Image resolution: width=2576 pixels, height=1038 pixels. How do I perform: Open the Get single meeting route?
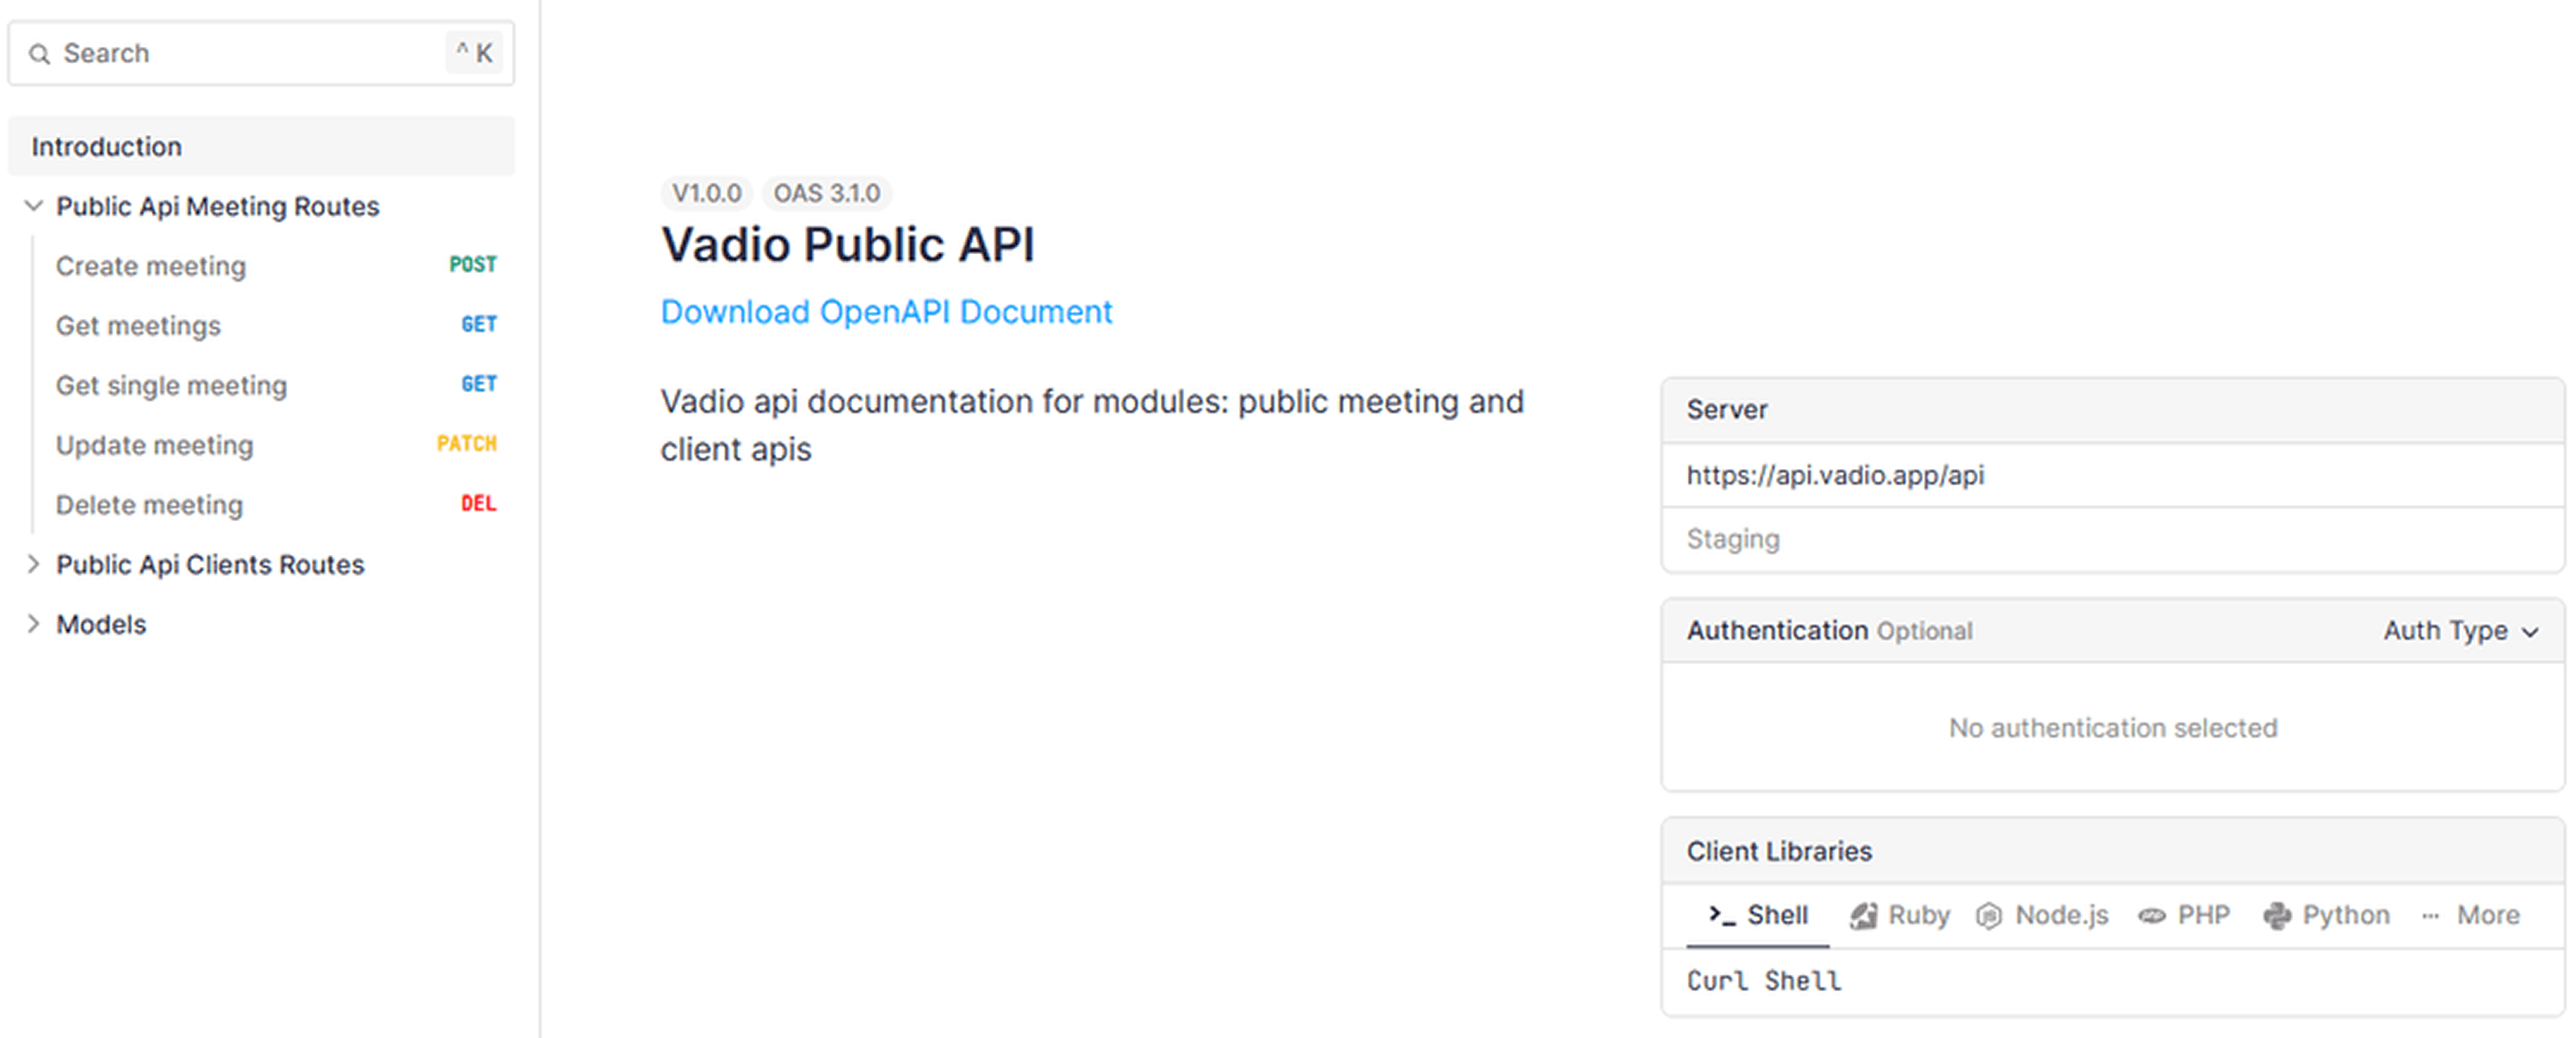pyautogui.click(x=171, y=385)
